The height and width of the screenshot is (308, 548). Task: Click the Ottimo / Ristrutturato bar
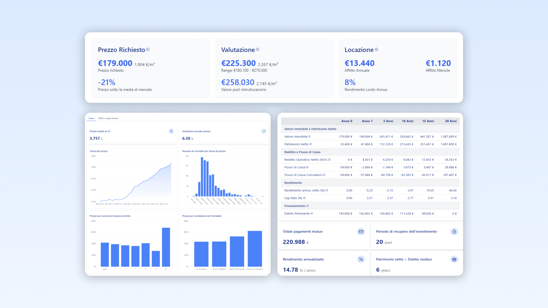[x=237, y=251]
